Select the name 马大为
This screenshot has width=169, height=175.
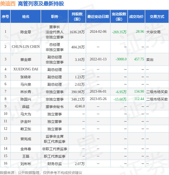pos(26,114)
